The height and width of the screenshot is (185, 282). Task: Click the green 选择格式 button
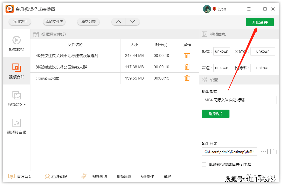[216, 114]
